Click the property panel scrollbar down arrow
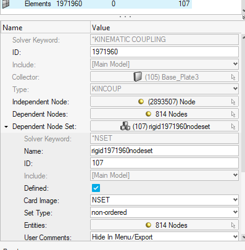Viewport: 245px width, 250px height. pos(244,236)
